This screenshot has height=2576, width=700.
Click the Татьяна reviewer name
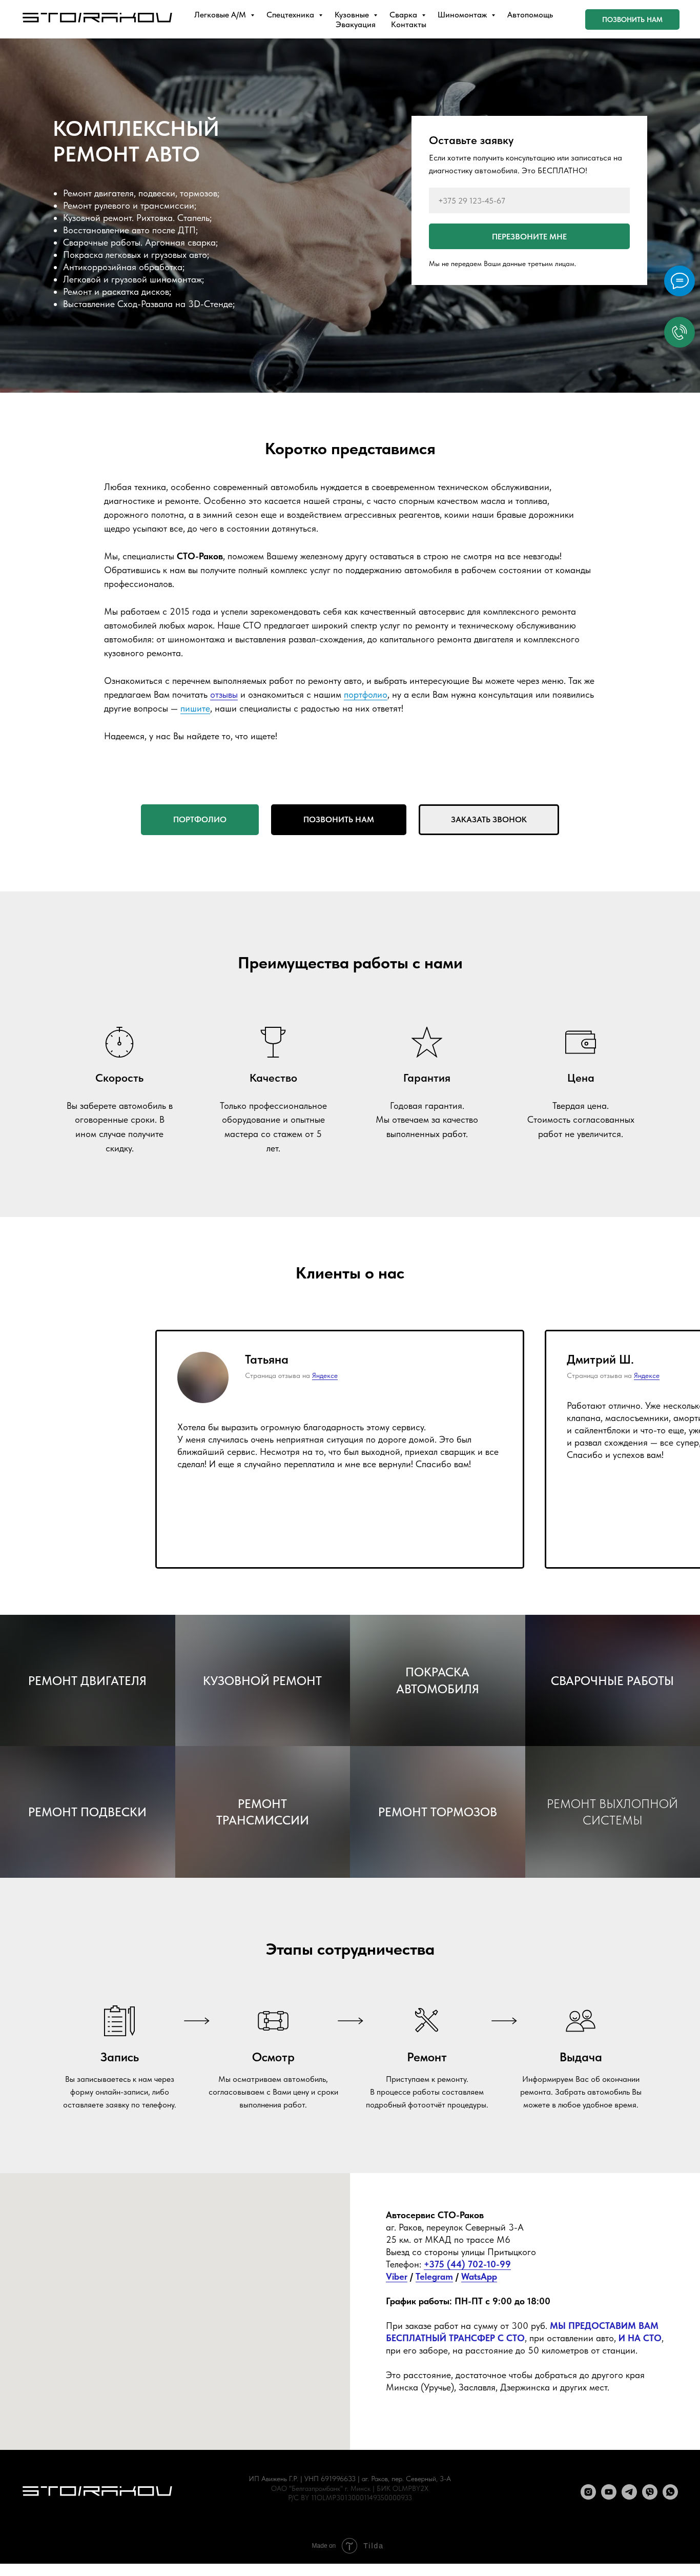(266, 1360)
